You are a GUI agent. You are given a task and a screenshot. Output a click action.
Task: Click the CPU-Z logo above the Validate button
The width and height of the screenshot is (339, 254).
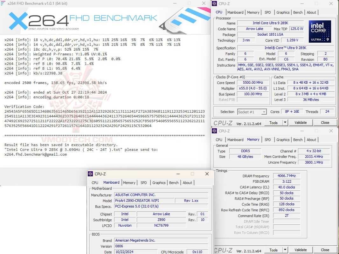click(x=224, y=123)
